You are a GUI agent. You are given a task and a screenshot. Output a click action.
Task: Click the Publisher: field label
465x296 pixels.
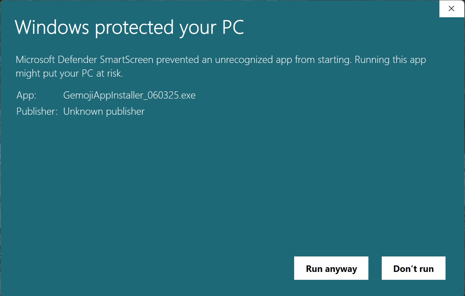[37, 111]
